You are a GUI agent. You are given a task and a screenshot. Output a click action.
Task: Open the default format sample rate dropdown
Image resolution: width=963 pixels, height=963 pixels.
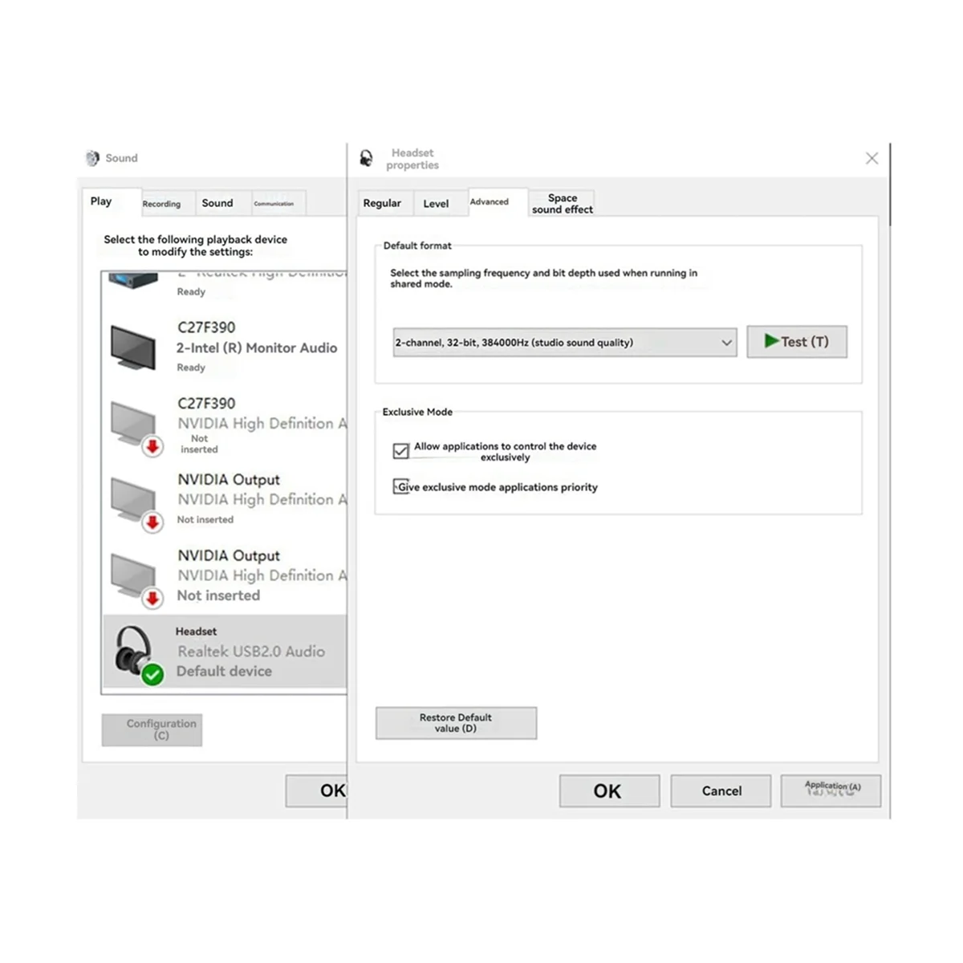click(564, 342)
